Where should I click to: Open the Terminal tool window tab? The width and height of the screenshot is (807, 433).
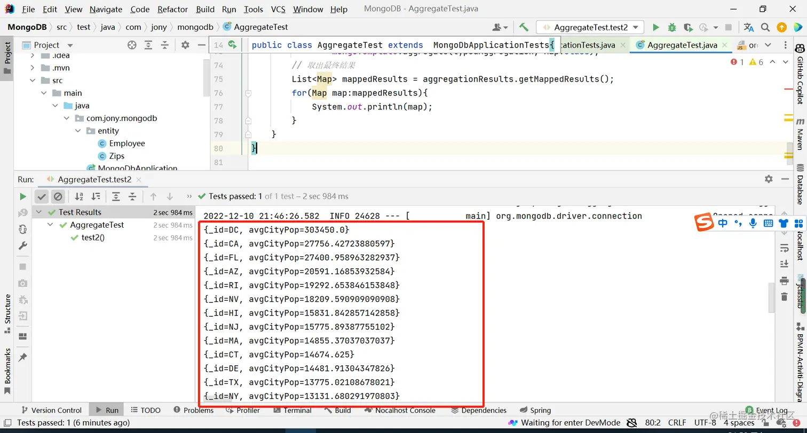pos(292,411)
